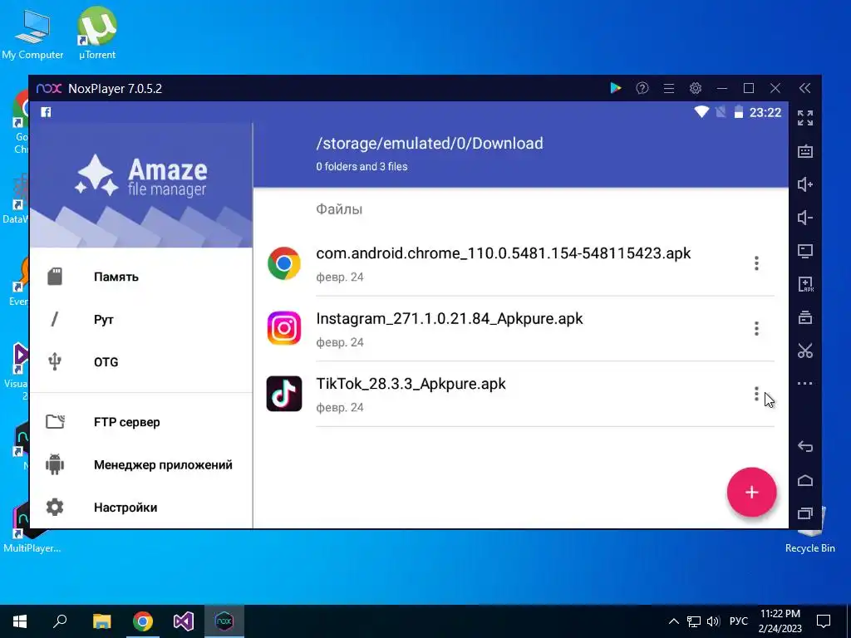The width and height of the screenshot is (851, 638).
Task: Open FTP сервер in drawer
Action: coord(141,422)
